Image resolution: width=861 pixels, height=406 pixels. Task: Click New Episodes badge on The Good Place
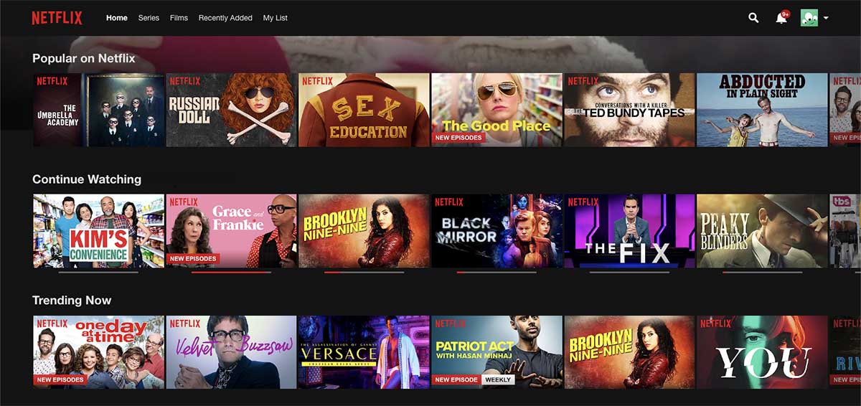click(x=458, y=137)
